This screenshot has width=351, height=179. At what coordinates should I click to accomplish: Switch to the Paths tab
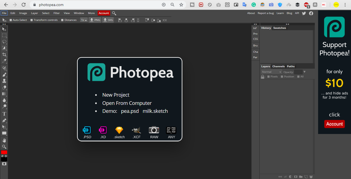coord(291,66)
